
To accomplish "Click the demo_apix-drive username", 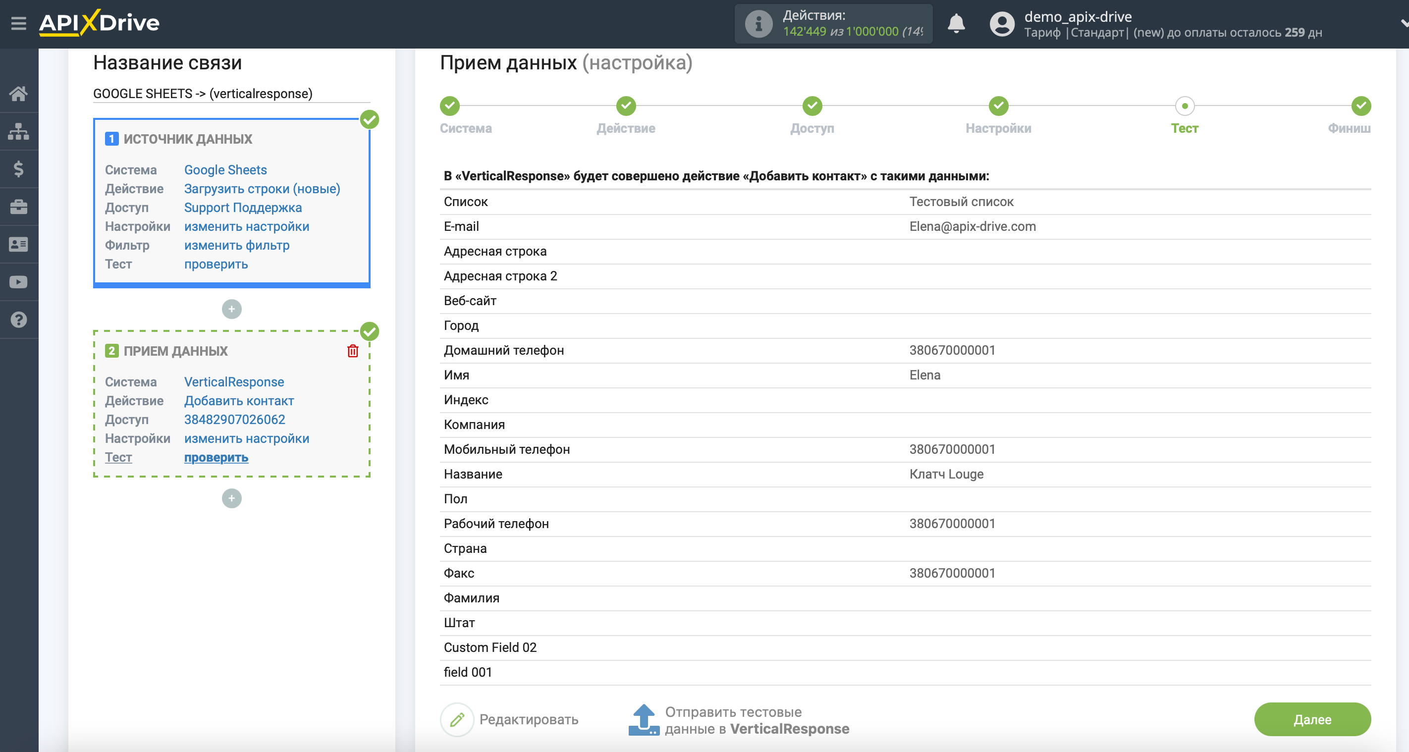I will (x=1078, y=16).
